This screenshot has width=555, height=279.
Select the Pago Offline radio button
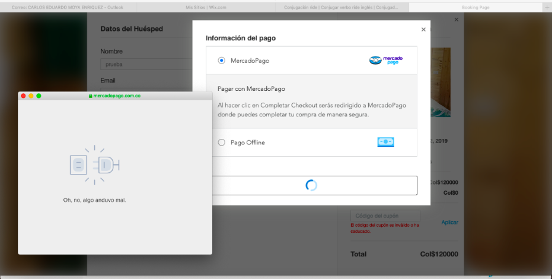[x=222, y=142]
